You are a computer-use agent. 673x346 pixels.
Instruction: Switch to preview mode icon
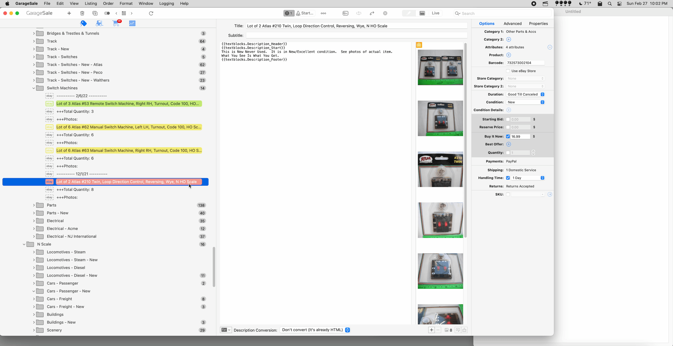coord(422,13)
